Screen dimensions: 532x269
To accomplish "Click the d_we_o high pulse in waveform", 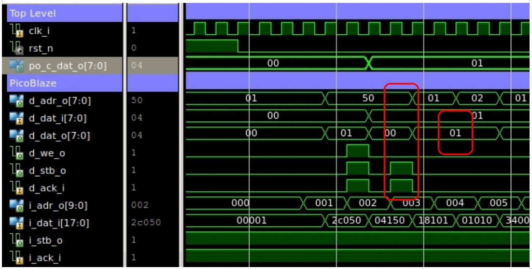I will coord(358,151).
